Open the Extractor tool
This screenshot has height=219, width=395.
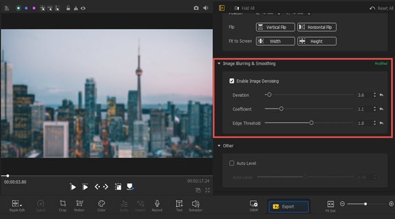click(195, 204)
